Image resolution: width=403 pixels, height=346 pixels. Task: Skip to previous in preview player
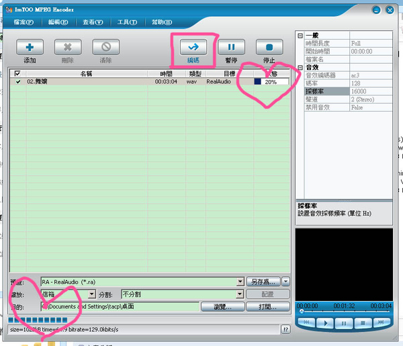coord(306,323)
